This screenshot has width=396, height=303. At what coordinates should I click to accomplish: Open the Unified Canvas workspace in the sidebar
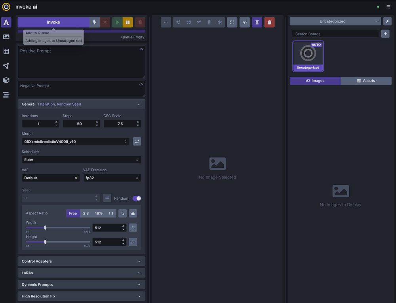point(6,51)
